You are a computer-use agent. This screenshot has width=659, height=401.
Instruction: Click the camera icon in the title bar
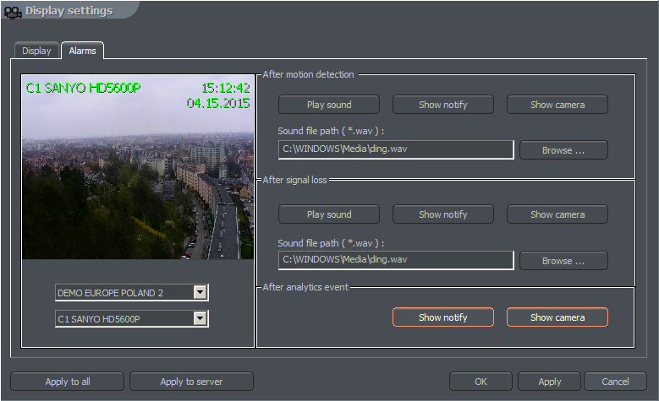[x=13, y=12]
